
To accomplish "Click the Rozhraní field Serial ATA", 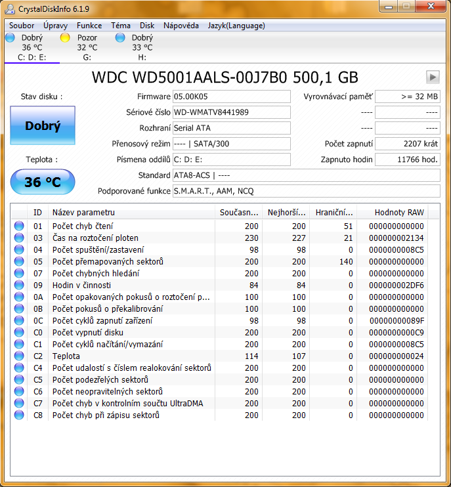I will point(231,128).
